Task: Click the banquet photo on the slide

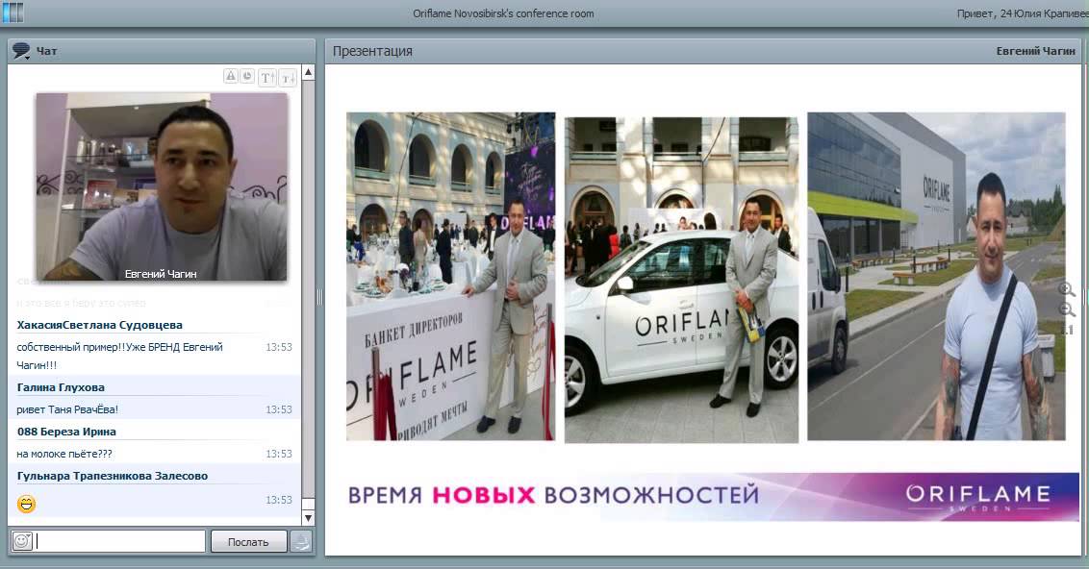Action: click(451, 276)
